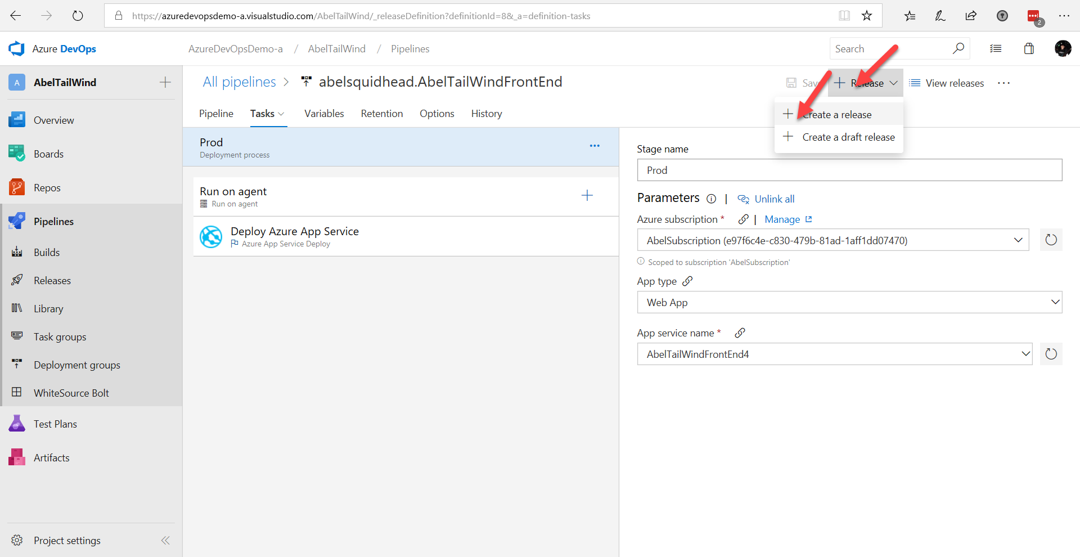Click link icon next to Azure subscription

743,219
